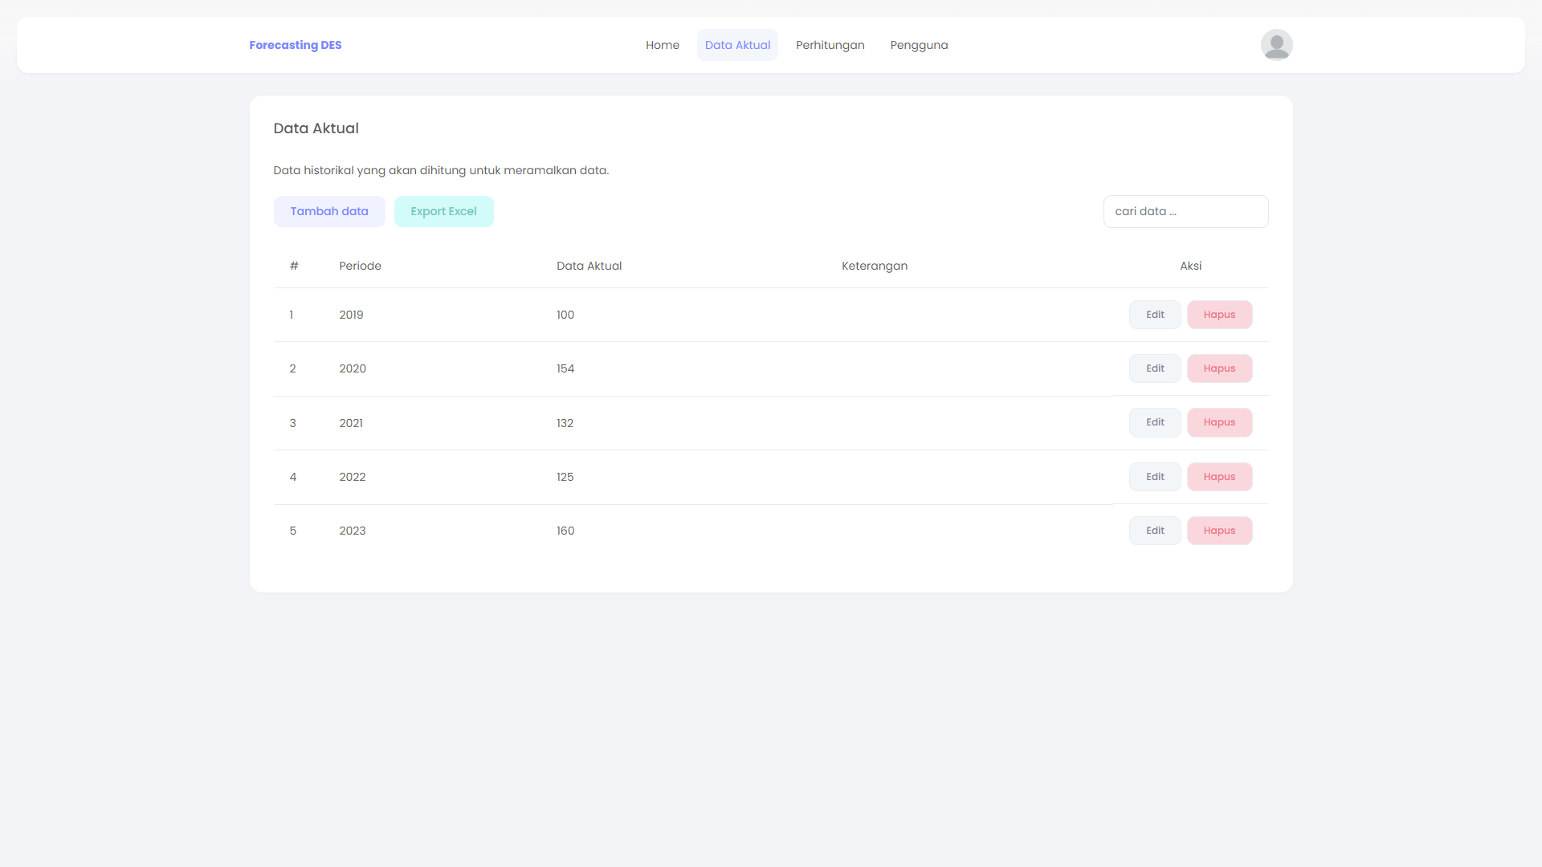Click the Keterangan column header
This screenshot has height=867, width=1542.
875,266
